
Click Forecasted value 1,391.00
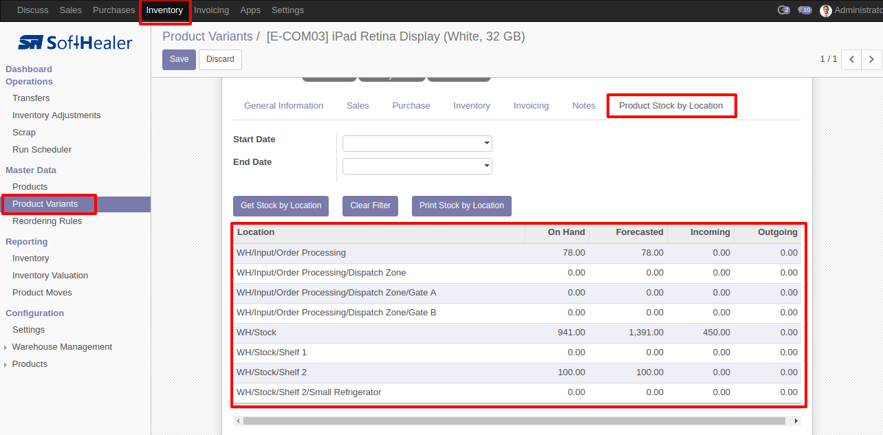coord(646,333)
